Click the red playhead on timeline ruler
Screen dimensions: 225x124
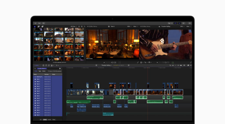coord(148,68)
